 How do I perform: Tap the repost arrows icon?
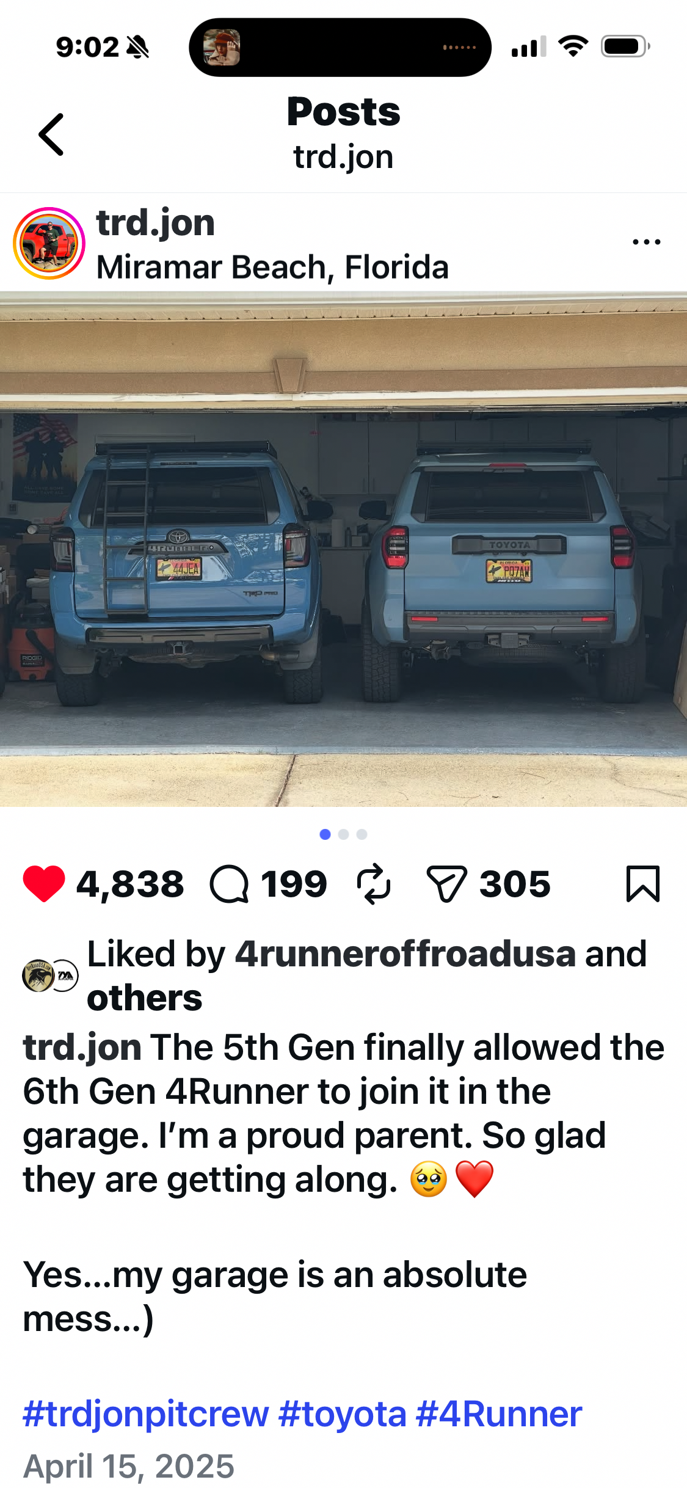[x=374, y=884]
